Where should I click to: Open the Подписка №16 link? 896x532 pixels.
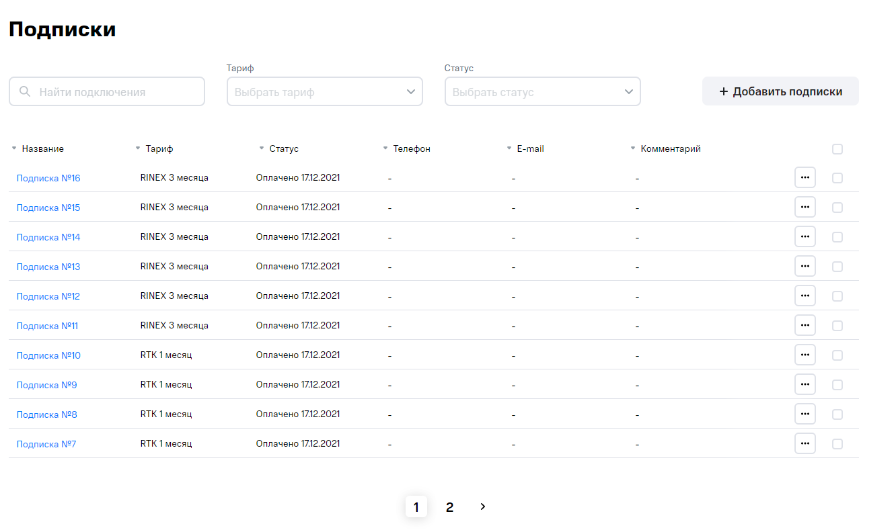coord(48,178)
